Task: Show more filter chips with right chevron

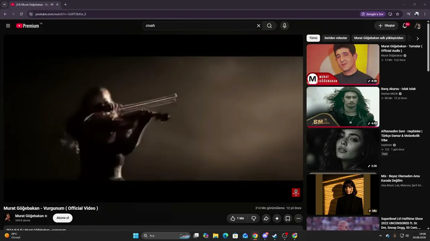Action: point(418,38)
